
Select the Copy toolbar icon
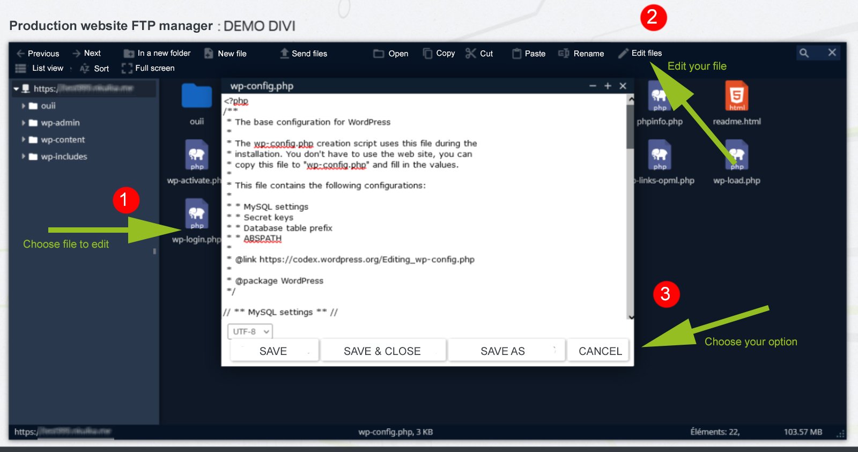pyautogui.click(x=427, y=53)
